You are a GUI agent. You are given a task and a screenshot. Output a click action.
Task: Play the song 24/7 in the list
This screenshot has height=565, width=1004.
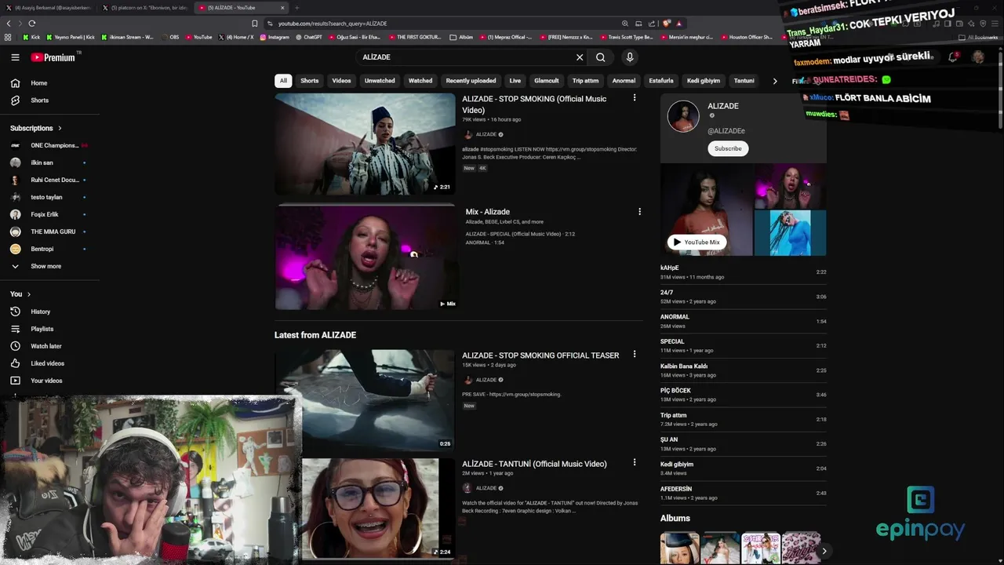pyautogui.click(x=743, y=297)
